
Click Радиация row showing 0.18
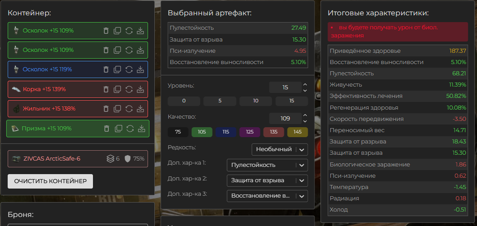398,198
